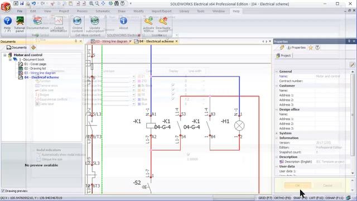The image size is (357, 201).
Task: Open the File menu
Action: (20, 11)
